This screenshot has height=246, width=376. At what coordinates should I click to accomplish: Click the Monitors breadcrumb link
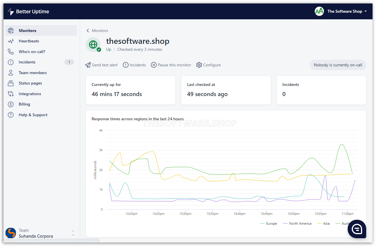tap(100, 31)
